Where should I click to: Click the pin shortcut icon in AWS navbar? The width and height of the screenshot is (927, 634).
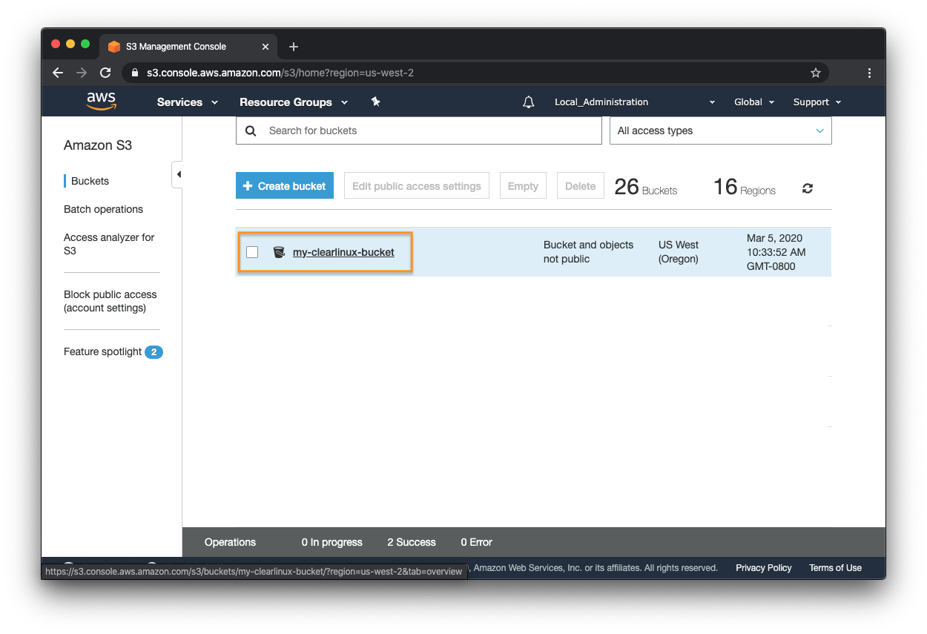point(375,102)
